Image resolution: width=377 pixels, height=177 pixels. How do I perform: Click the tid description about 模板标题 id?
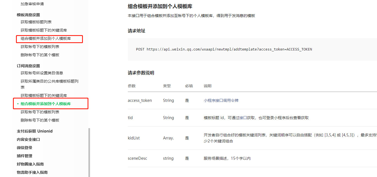point(256,118)
